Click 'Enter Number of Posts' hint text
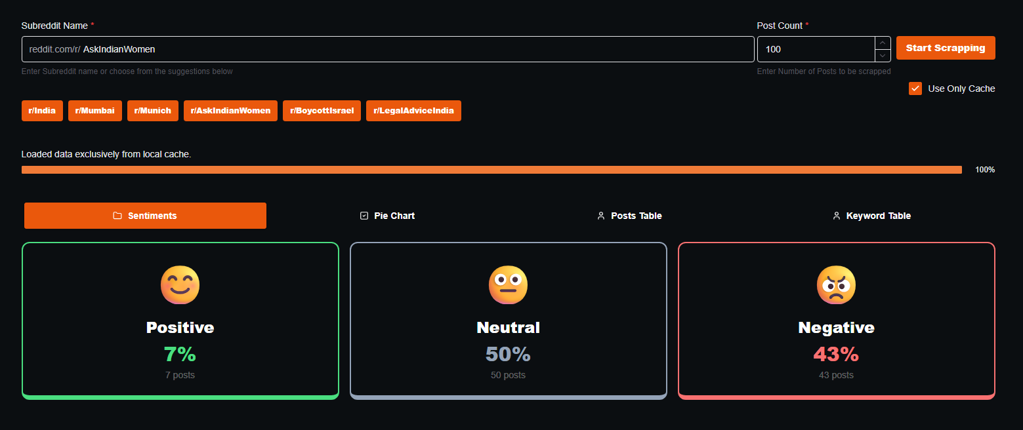This screenshot has height=430, width=1023. tap(824, 71)
